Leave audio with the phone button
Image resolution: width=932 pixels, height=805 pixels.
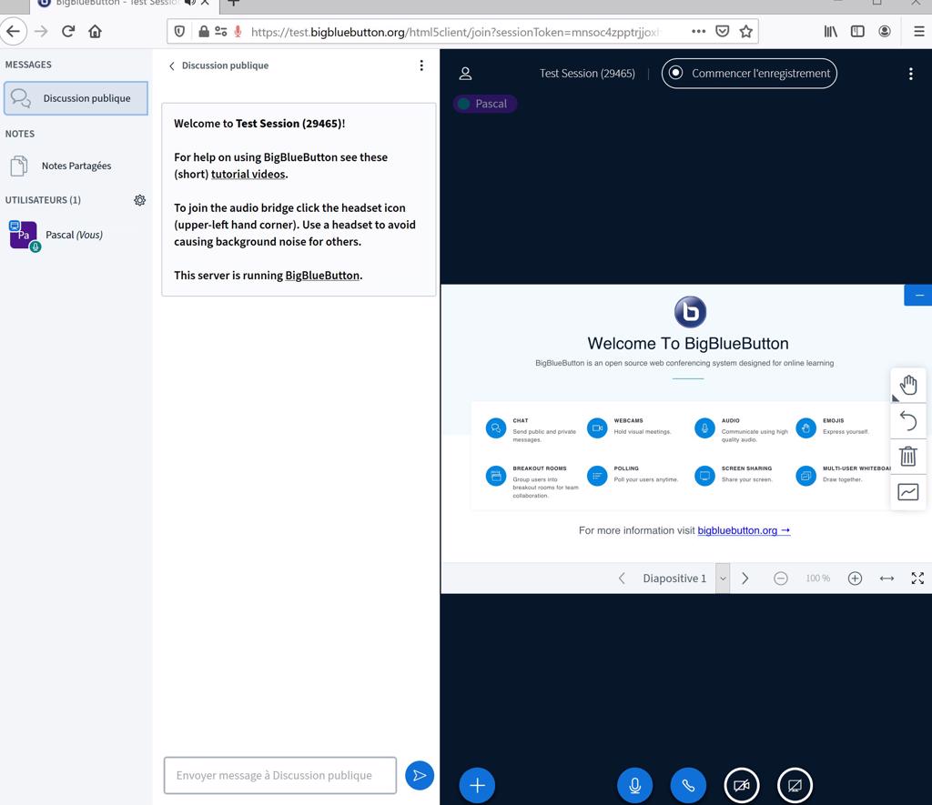coord(688,785)
